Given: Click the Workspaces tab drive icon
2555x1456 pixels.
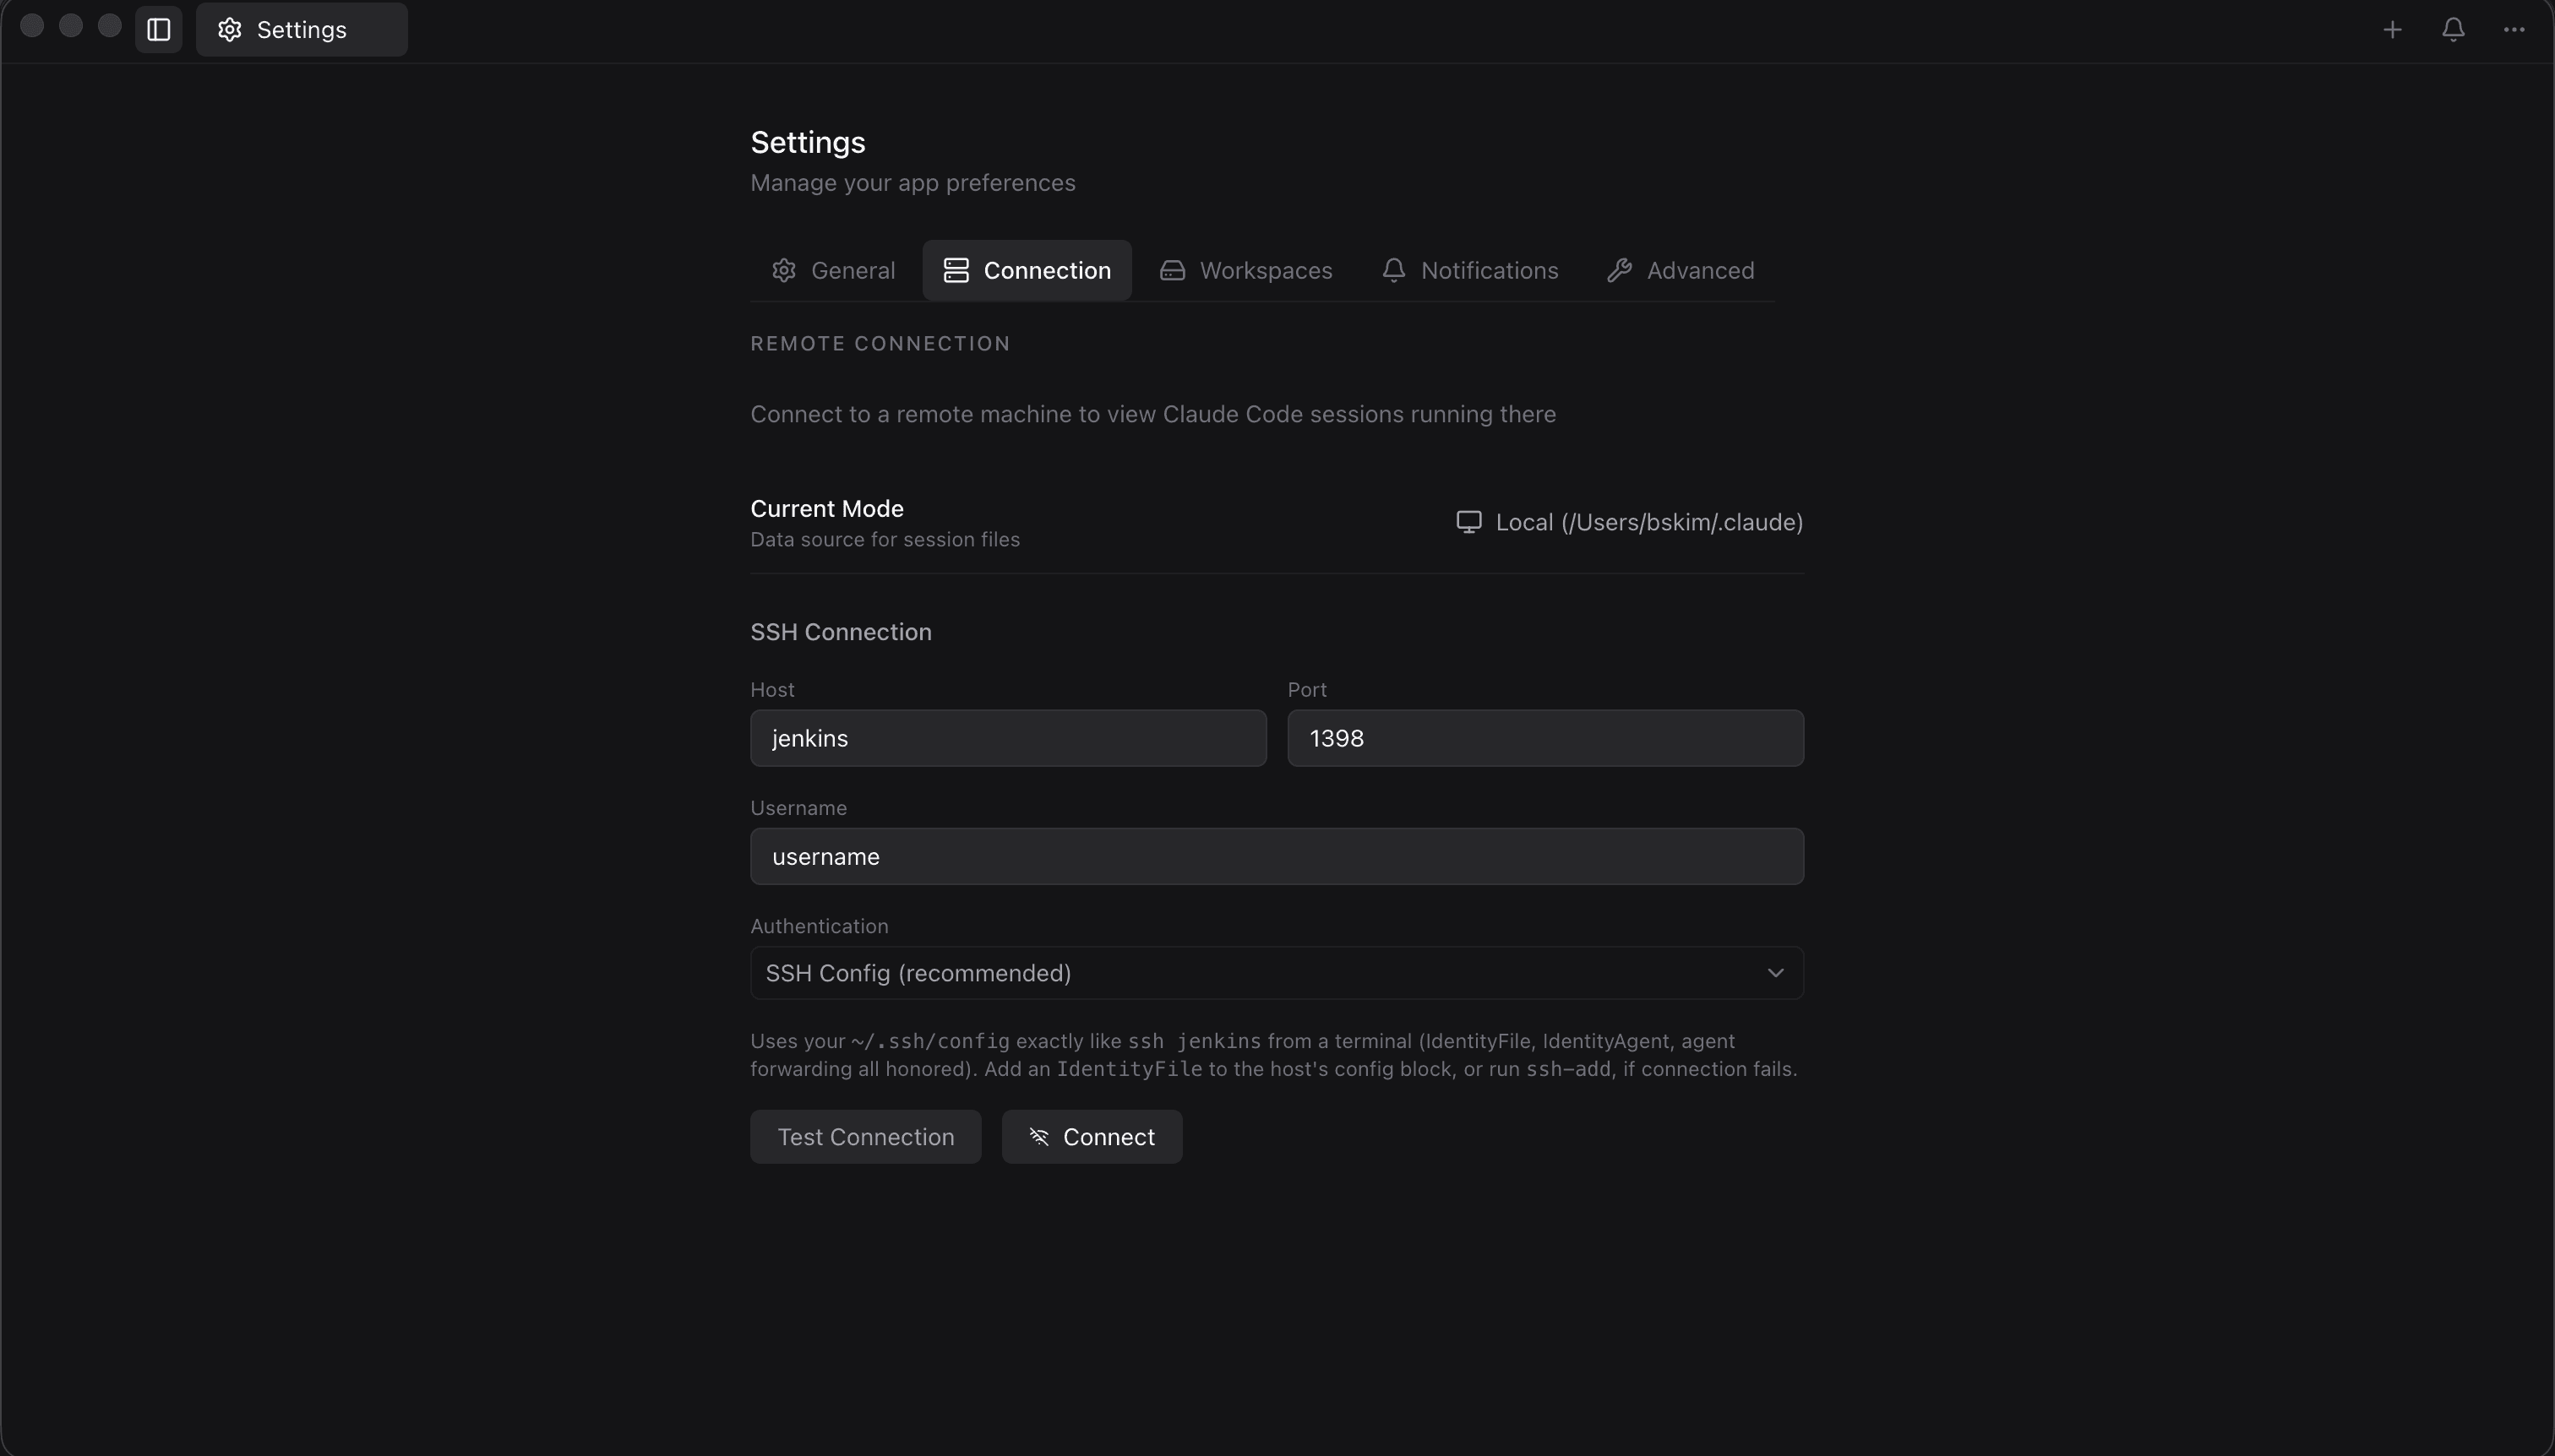Looking at the screenshot, I should pos(1171,270).
